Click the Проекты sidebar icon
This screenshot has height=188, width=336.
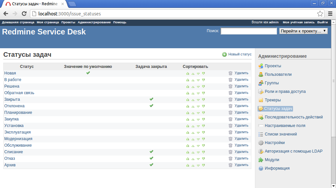tap(261, 66)
